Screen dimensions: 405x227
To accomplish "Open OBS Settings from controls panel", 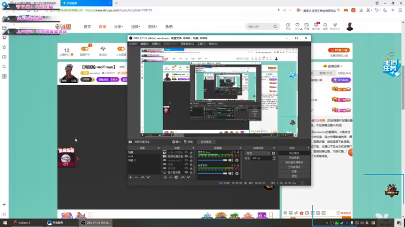I will point(294,172).
